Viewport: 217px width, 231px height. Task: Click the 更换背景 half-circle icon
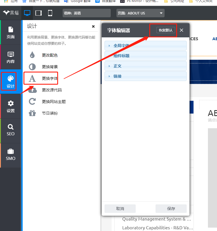tap(32, 67)
